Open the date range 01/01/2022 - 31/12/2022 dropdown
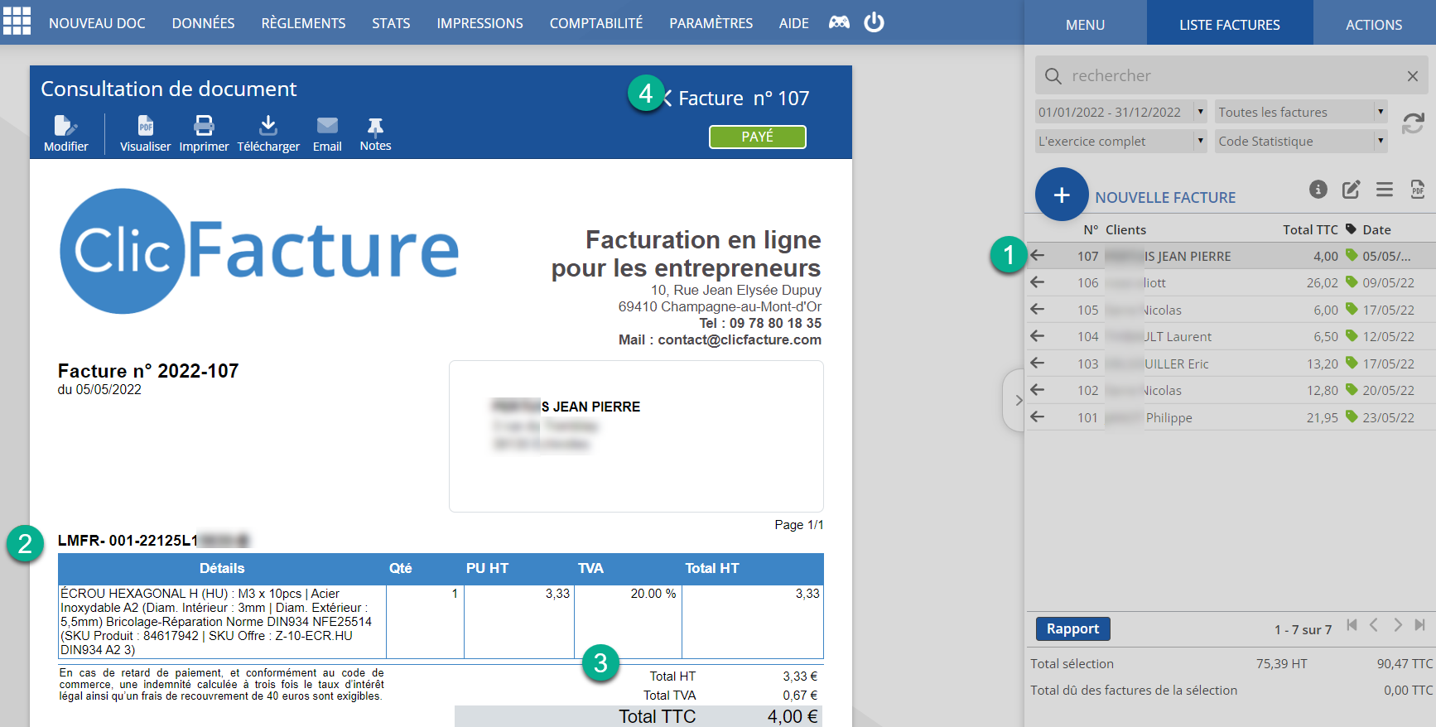The height and width of the screenshot is (727, 1436). (x=1121, y=112)
